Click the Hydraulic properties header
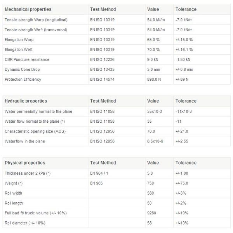233x233 pixels. pos(26,101)
